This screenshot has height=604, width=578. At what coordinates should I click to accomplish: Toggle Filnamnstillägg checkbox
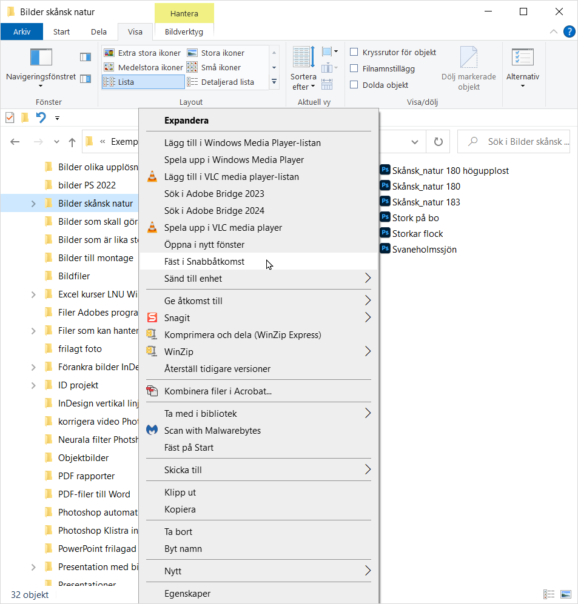click(x=354, y=69)
